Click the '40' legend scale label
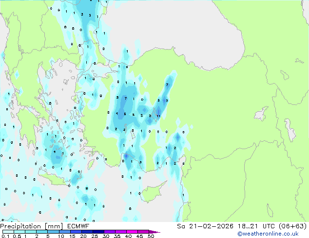 tap(129, 236)
